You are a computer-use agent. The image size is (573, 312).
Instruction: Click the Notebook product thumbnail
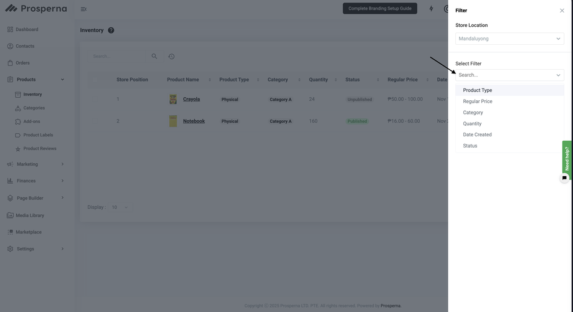(173, 121)
